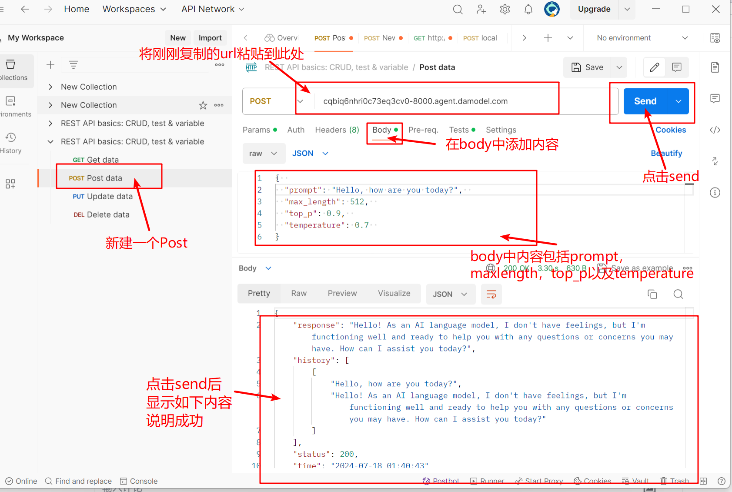Viewport: 732px width, 492px height.
Task: Open the code snippet icon in right sidebar
Action: pyautogui.click(x=715, y=130)
